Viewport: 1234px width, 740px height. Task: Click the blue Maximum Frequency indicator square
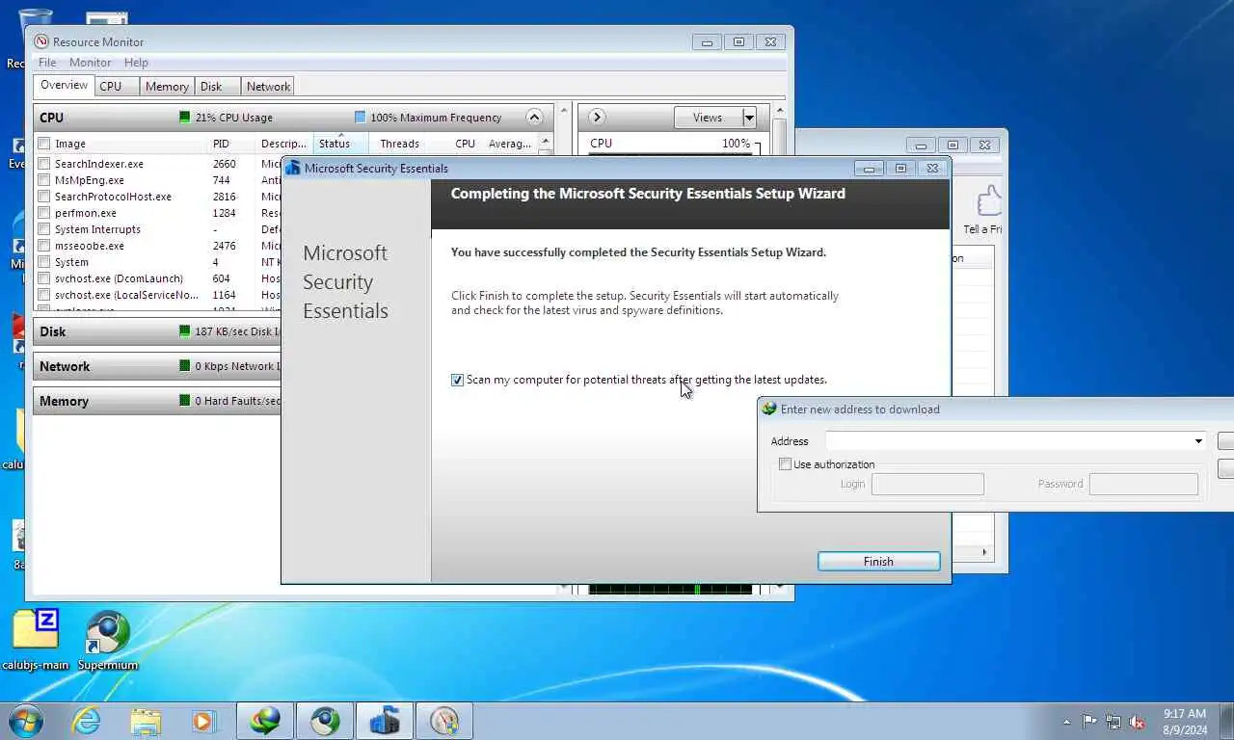coord(360,118)
